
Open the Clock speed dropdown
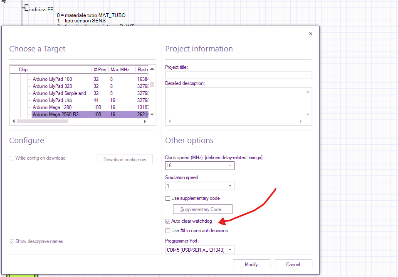(200, 165)
